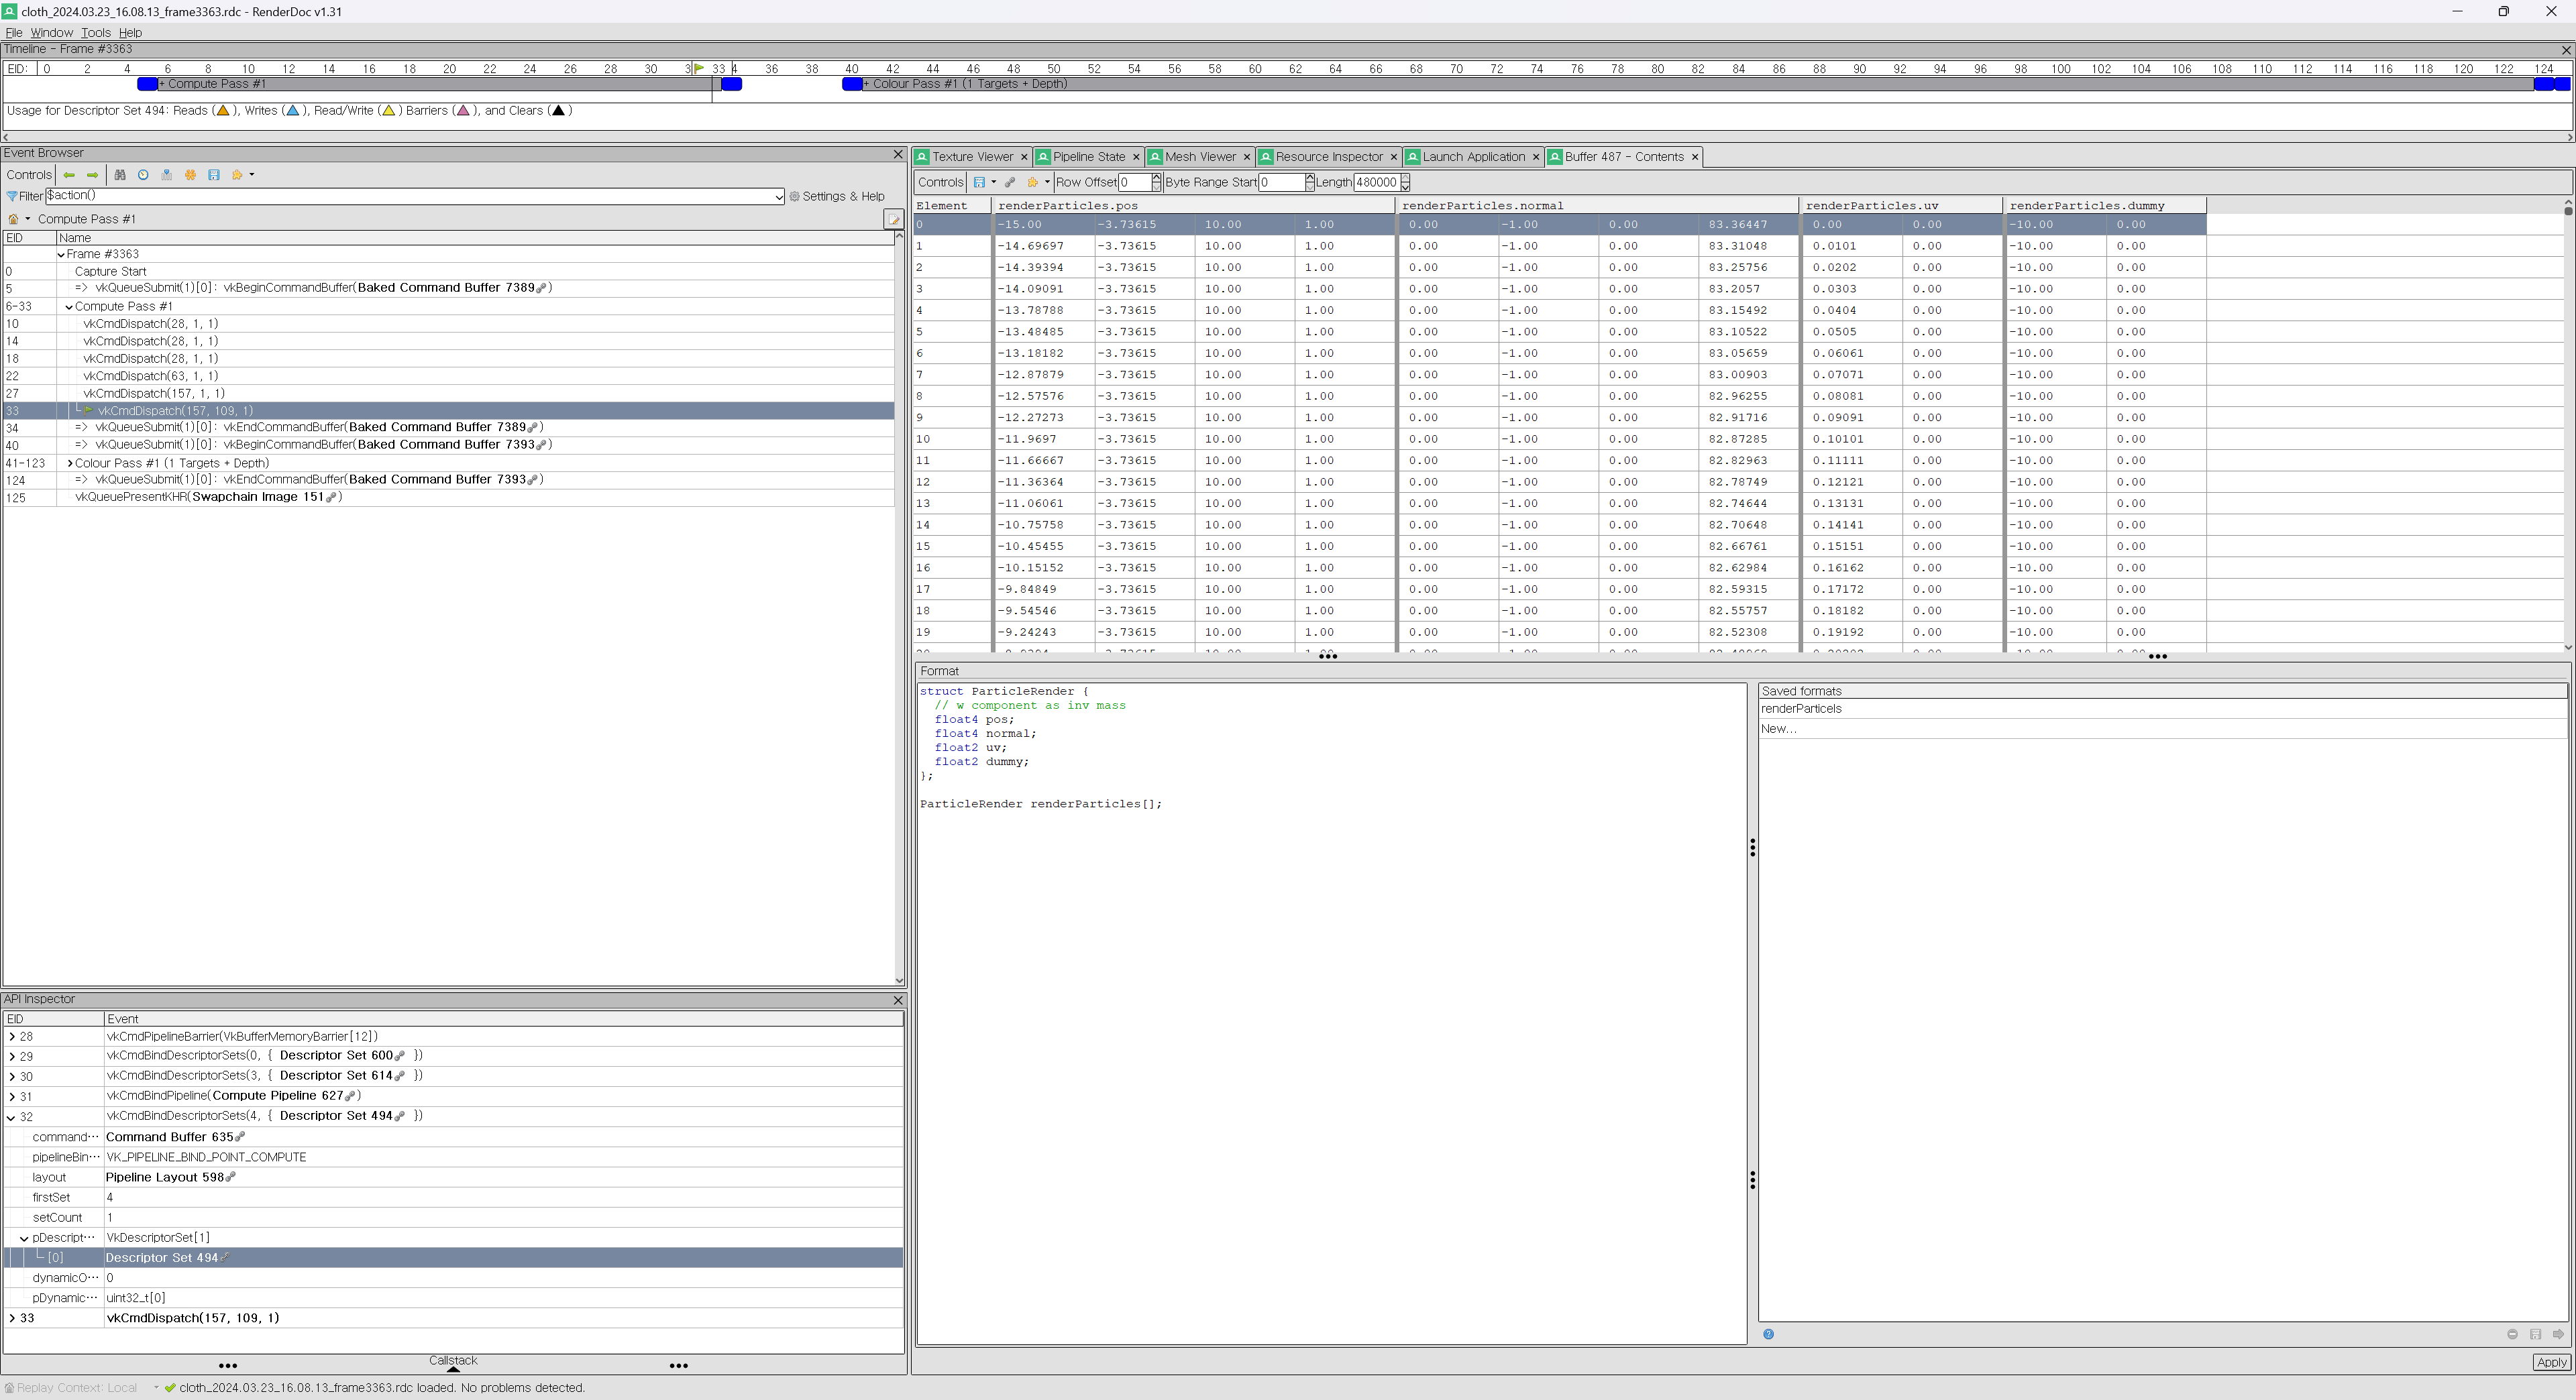Image resolution: width=2576 pixels, height=1400 pixels.
Task: Expand EID 33 vkCmdDispatch in API Inspector
Action: pos(12,1319)
